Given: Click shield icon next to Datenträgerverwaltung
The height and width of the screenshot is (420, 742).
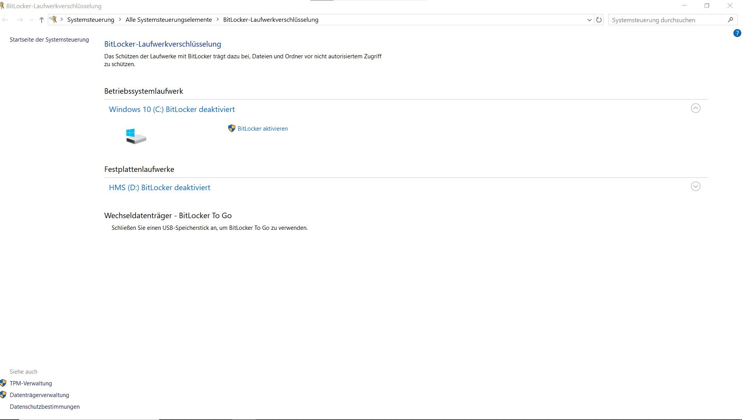Looking at the screenshot, I should 3,395.
